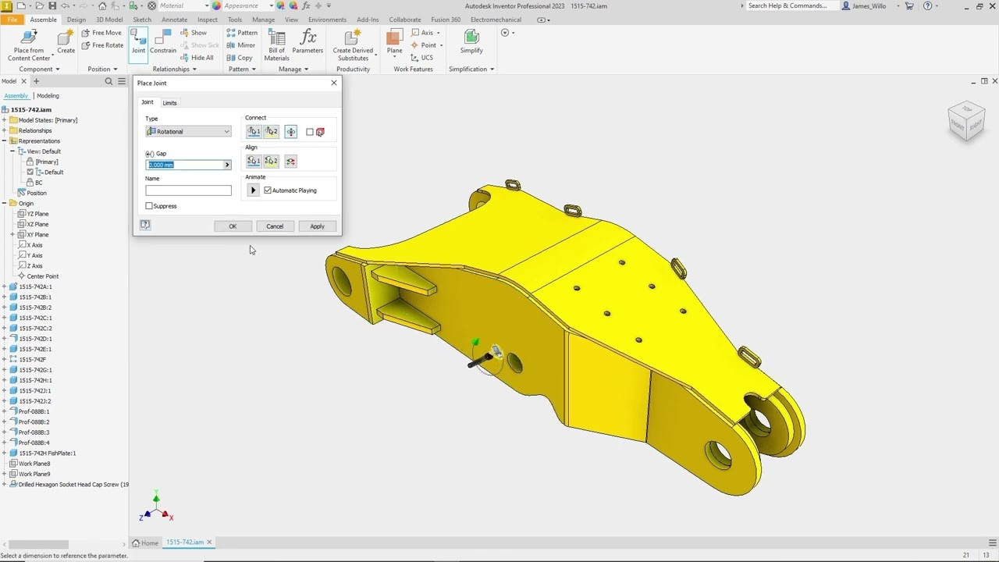Enable the Suppress checkbox

pos(149,206)
